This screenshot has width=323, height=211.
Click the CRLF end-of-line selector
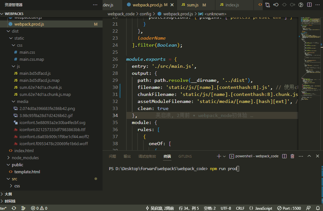pos(240,208)
